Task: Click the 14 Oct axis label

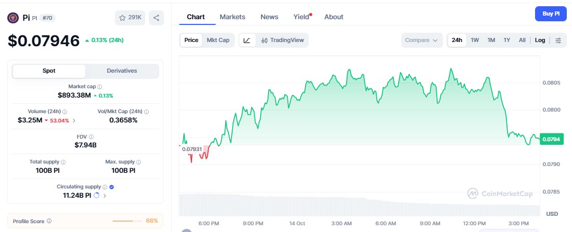Action: tap(297, 223)
